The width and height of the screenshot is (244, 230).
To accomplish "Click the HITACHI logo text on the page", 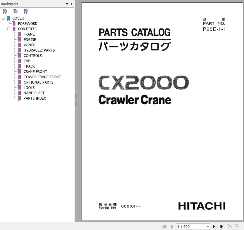I will point(202,206).
